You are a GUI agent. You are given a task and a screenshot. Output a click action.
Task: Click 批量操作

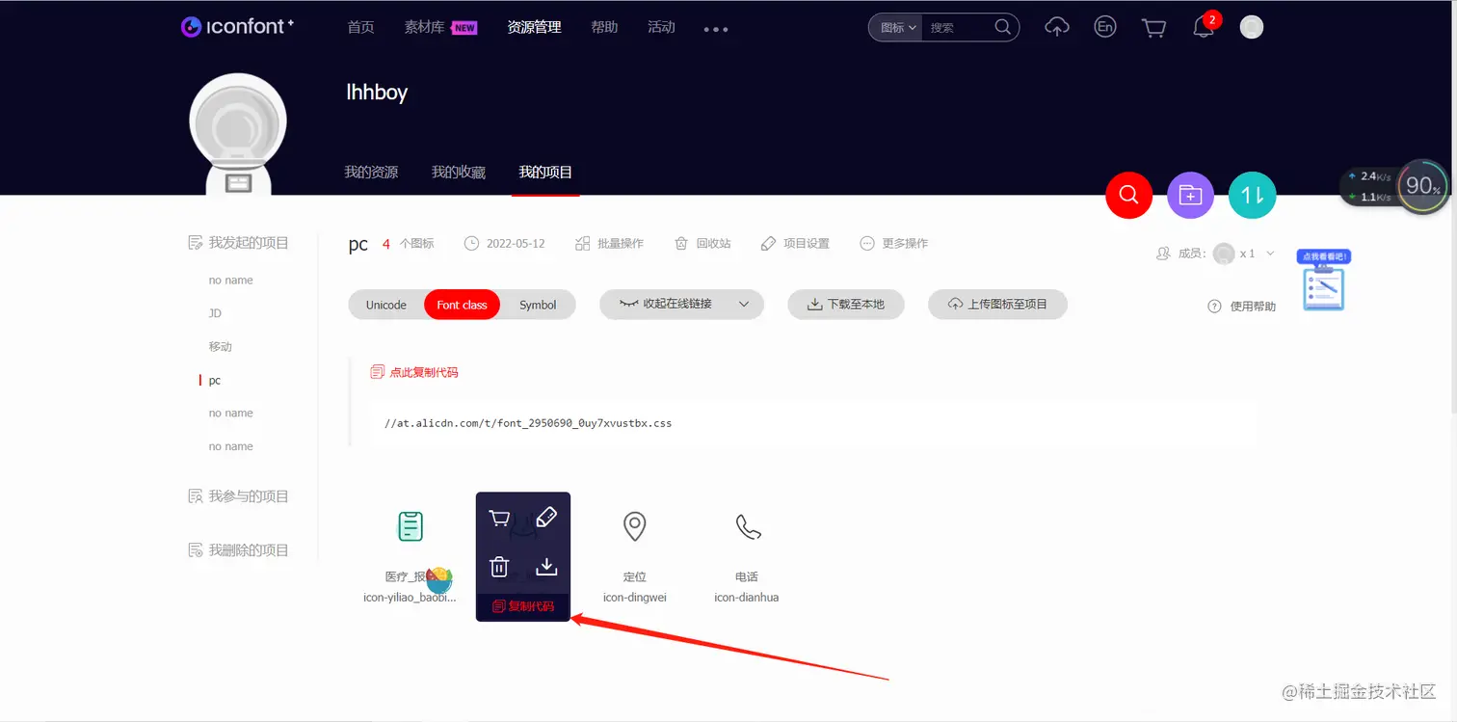point(609,244)
